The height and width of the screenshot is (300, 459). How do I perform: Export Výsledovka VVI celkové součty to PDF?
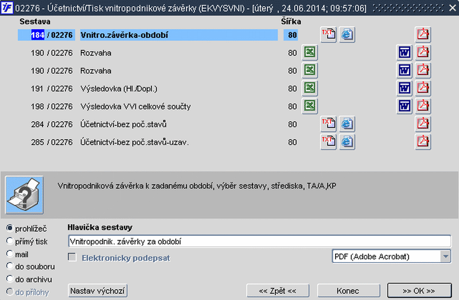423,106
